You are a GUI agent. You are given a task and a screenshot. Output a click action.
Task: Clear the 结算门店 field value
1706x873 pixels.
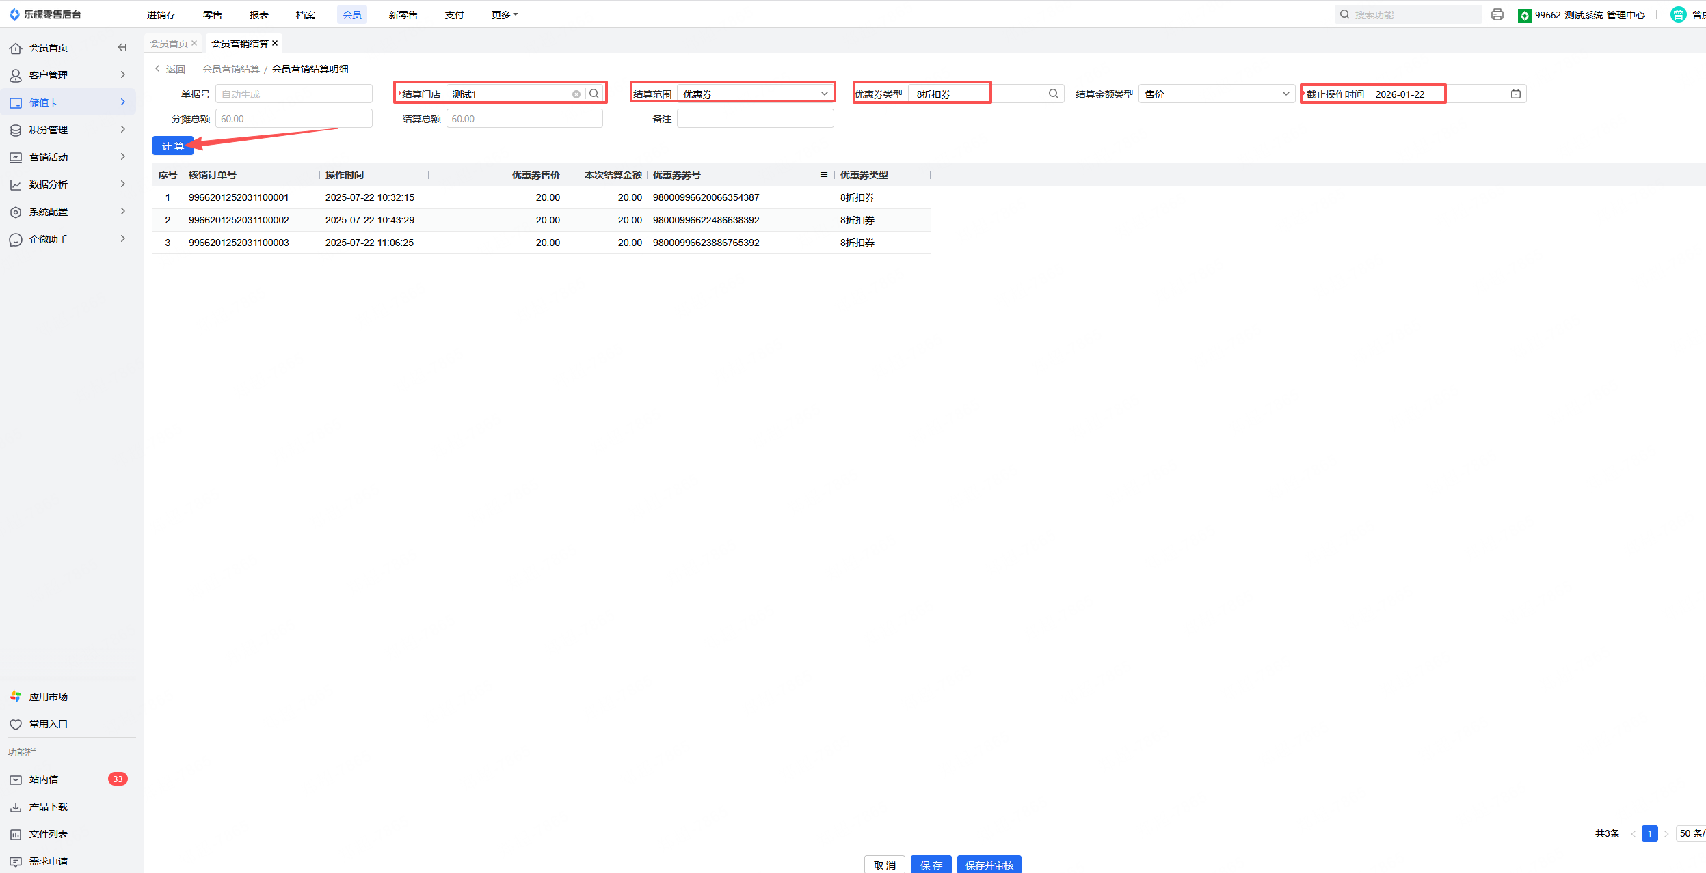576,94
